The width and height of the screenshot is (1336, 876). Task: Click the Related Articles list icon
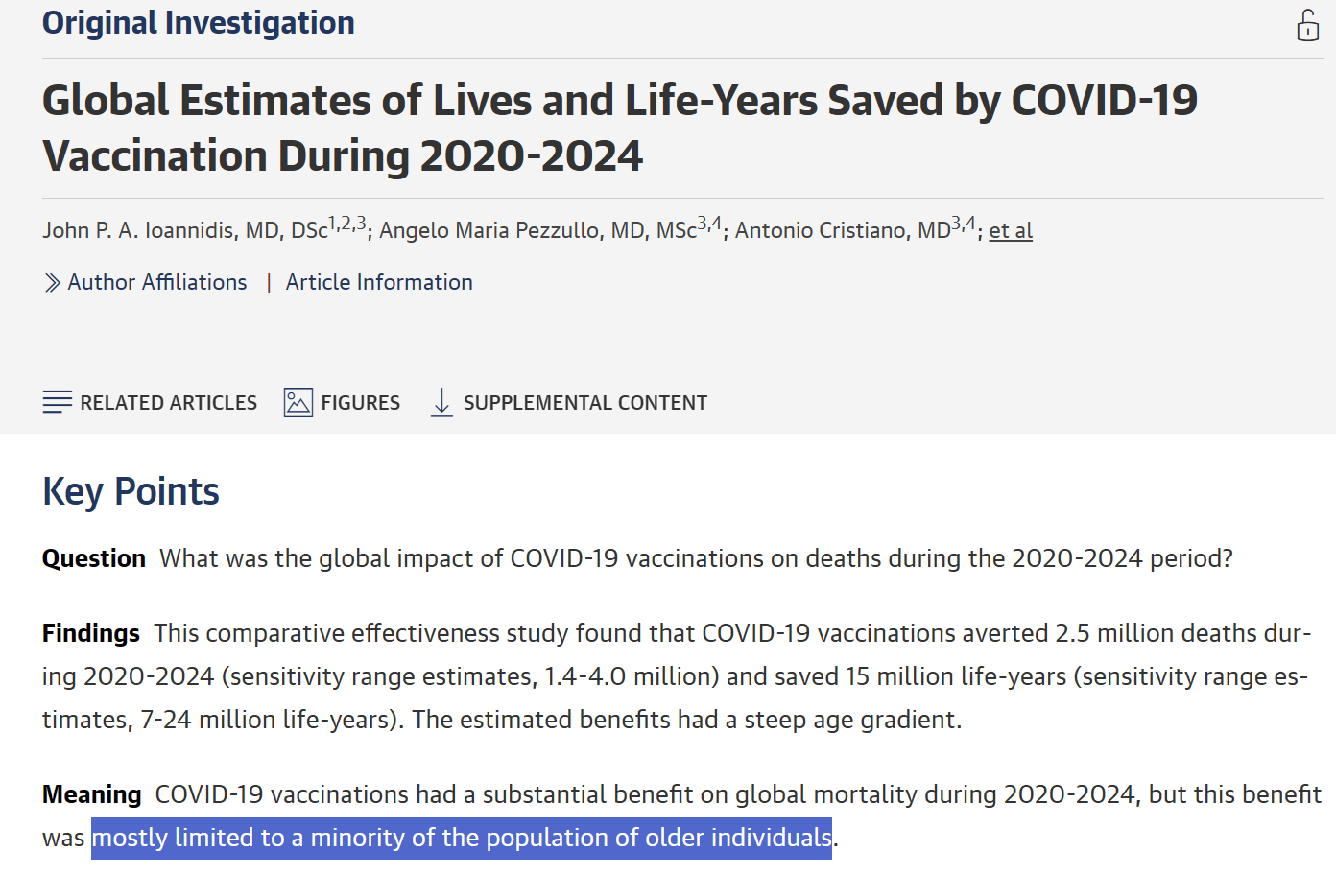pyautogui.click(x=58, y=402)
